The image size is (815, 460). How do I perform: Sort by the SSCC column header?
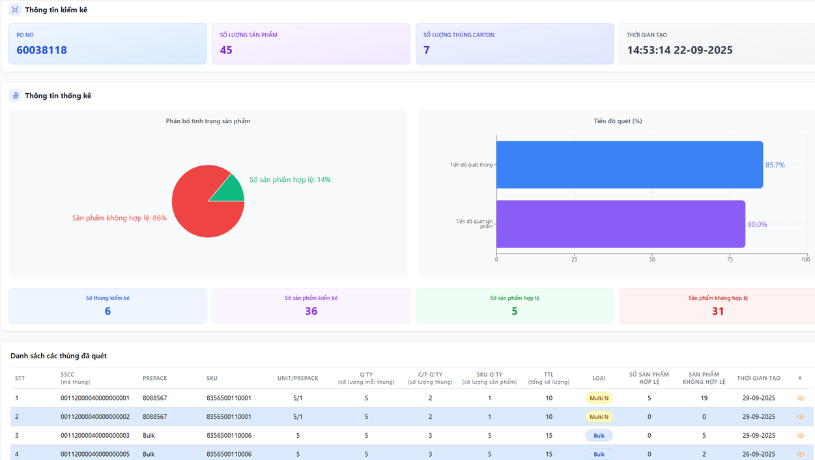tap(68, 375)
